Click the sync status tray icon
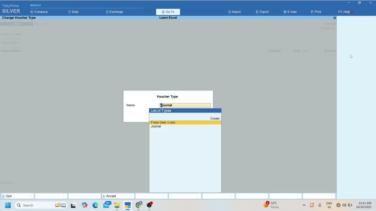This screenshot has height=211, width=376. (312, 205)
